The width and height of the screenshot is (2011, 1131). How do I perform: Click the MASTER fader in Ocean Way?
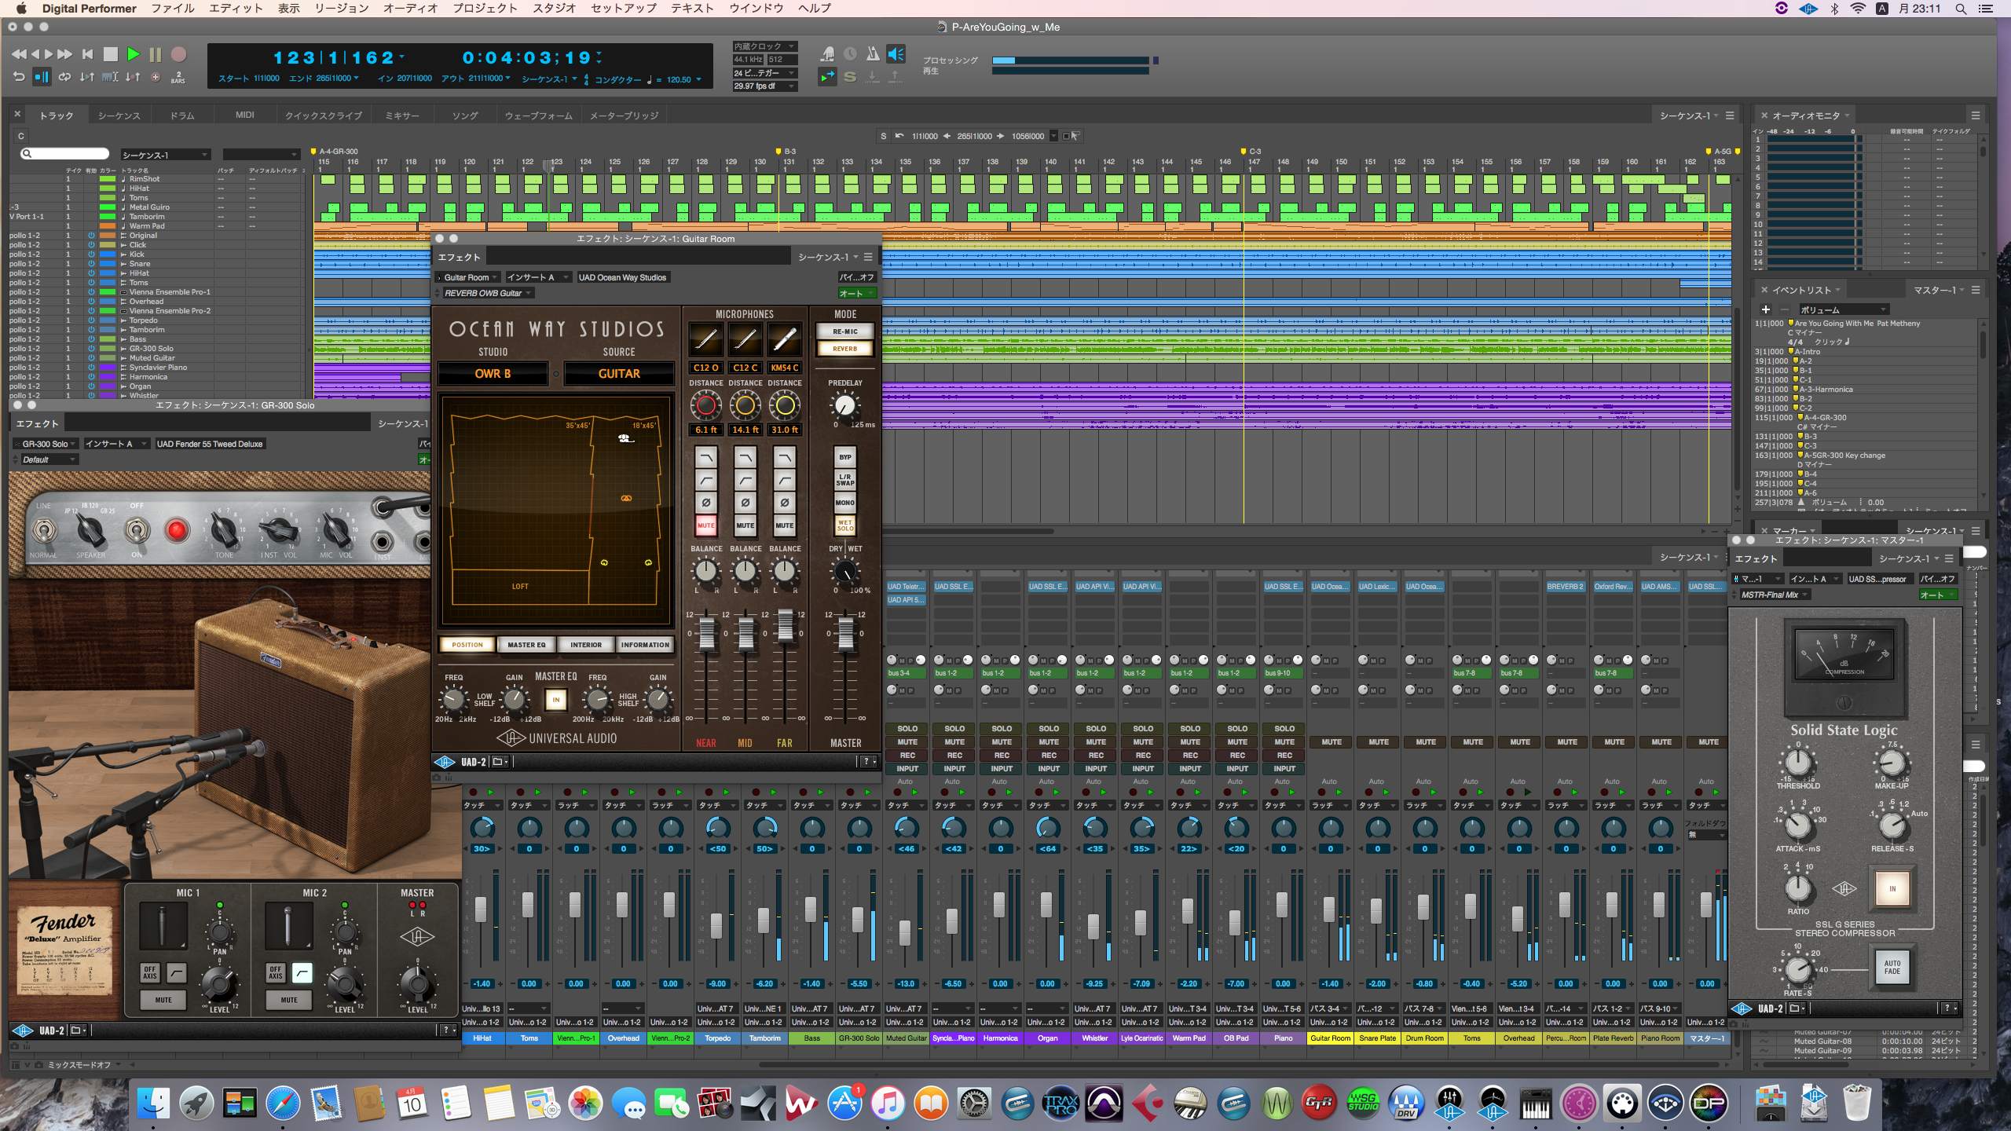click(845, 633)
